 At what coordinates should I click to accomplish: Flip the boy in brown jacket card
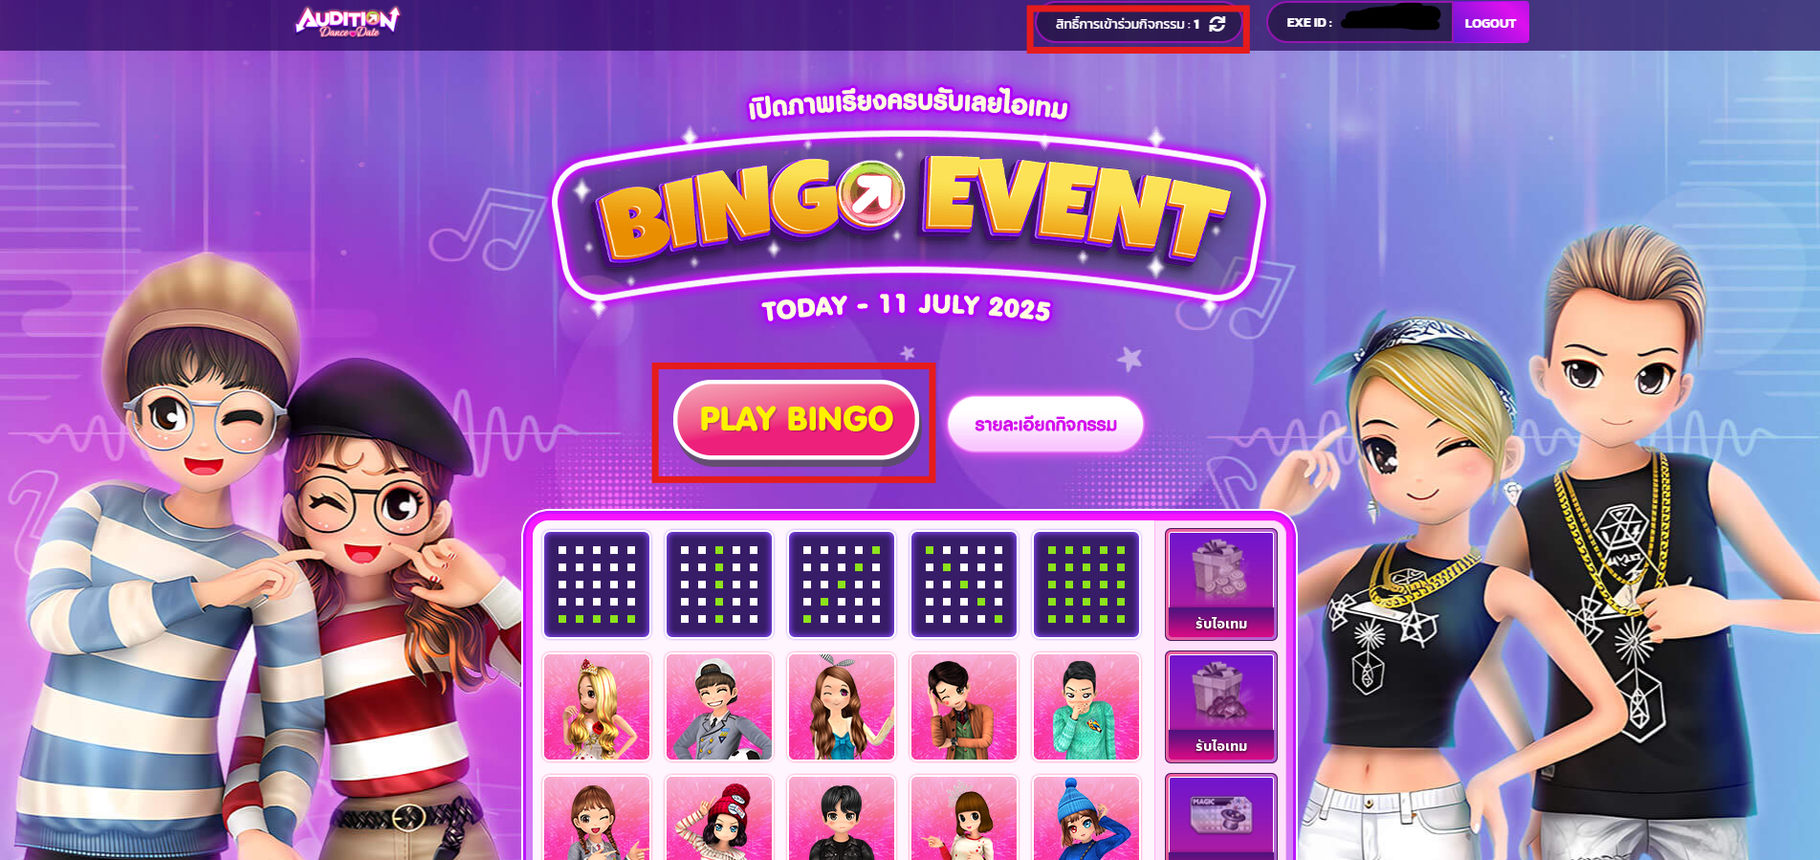pos(964,707)
